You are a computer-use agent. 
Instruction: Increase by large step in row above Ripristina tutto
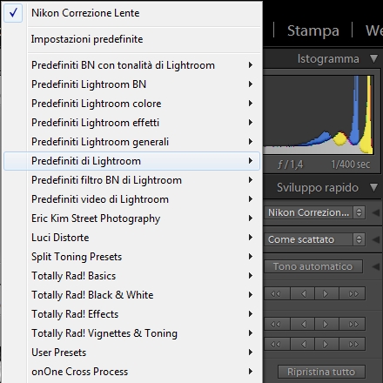coord(353,344)
